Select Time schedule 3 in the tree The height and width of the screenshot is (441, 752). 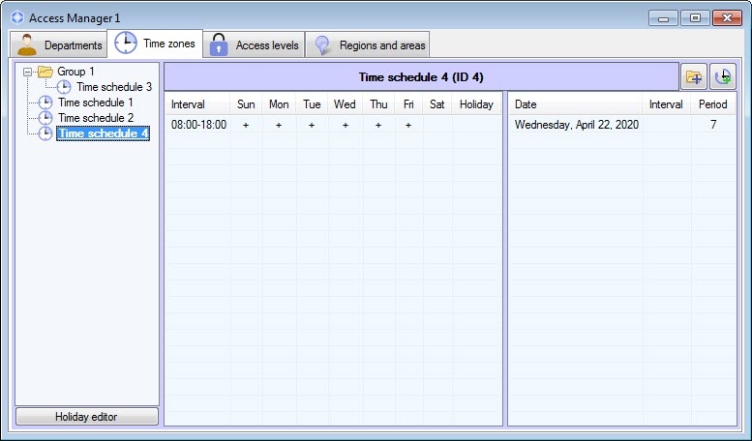coord(114,87)
